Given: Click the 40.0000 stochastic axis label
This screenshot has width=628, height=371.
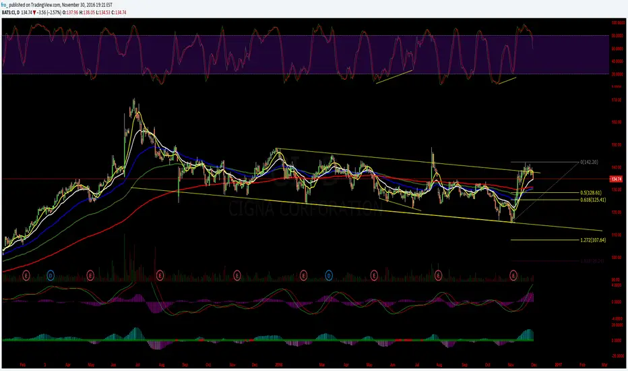Looking at the screenshot, I should pos(617,61).
